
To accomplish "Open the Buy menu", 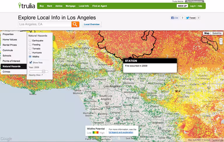I will (42, 6).
